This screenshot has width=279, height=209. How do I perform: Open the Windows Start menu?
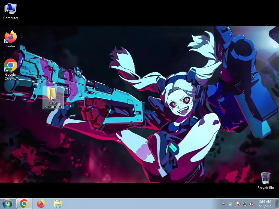[7, 204]
